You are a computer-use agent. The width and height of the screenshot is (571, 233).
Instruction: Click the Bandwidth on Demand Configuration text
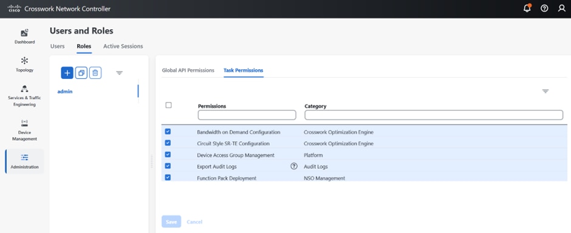tap(239, 132)
